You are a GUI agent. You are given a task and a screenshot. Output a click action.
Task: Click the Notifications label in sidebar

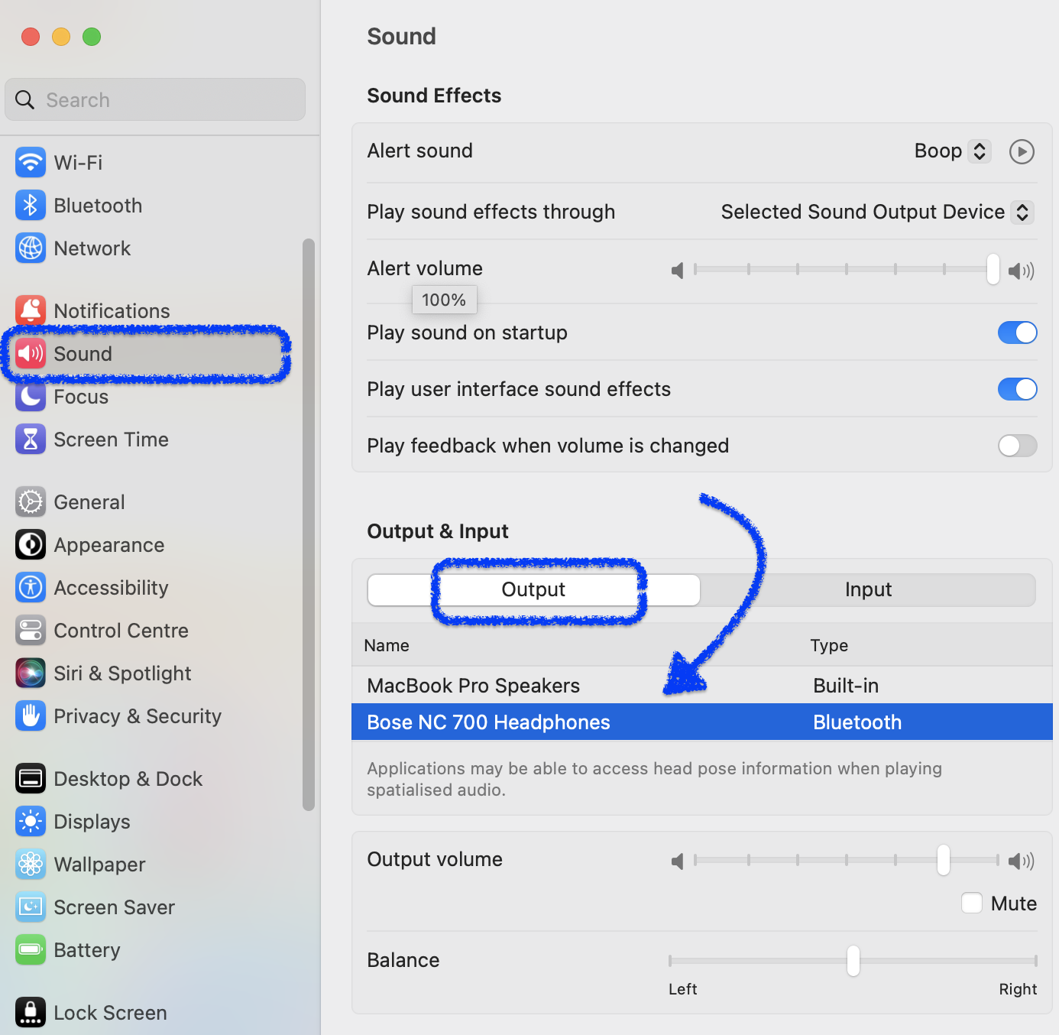[x=112, y=311]
